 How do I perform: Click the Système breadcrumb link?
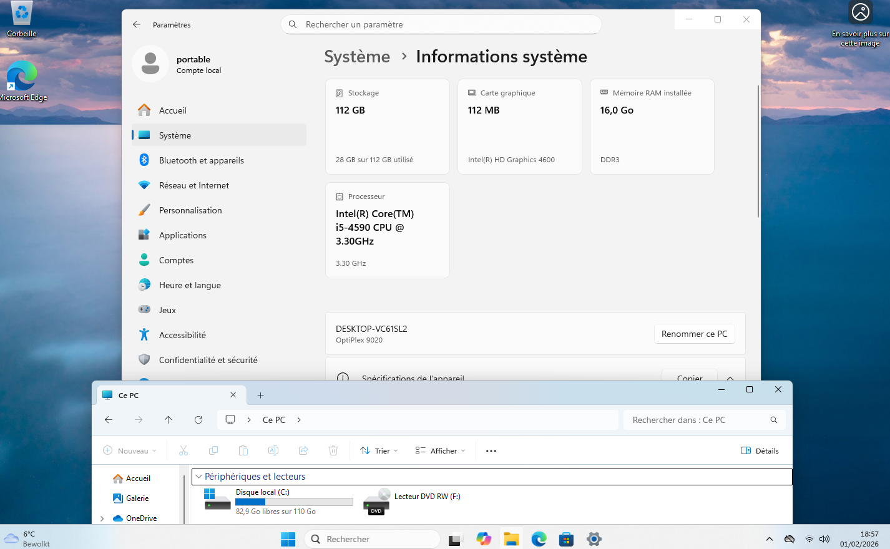pyautogui.click(x=357, y=57)
